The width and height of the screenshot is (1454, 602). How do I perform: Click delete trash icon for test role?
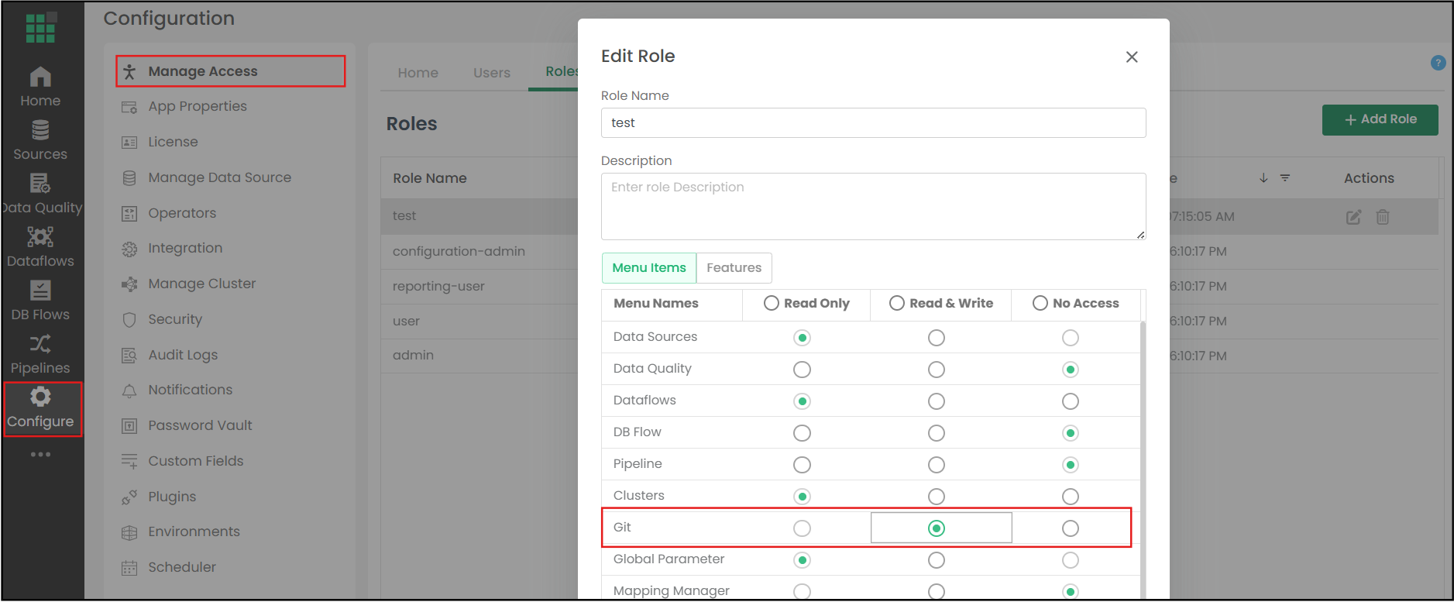click(x=1383, y=217)
